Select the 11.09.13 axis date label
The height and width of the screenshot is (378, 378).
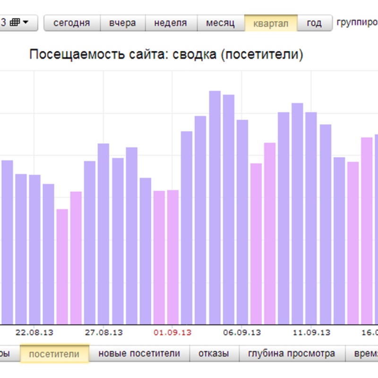(311, 333)
